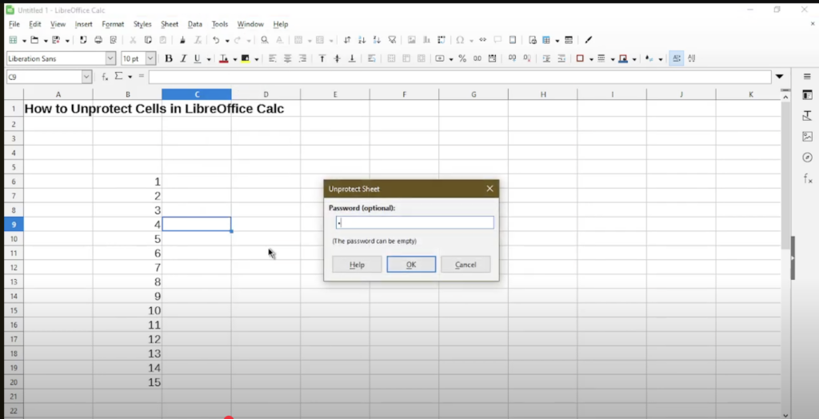Click the AutoFilter funnel icon

pyautogui.click(x=392, y=40)
